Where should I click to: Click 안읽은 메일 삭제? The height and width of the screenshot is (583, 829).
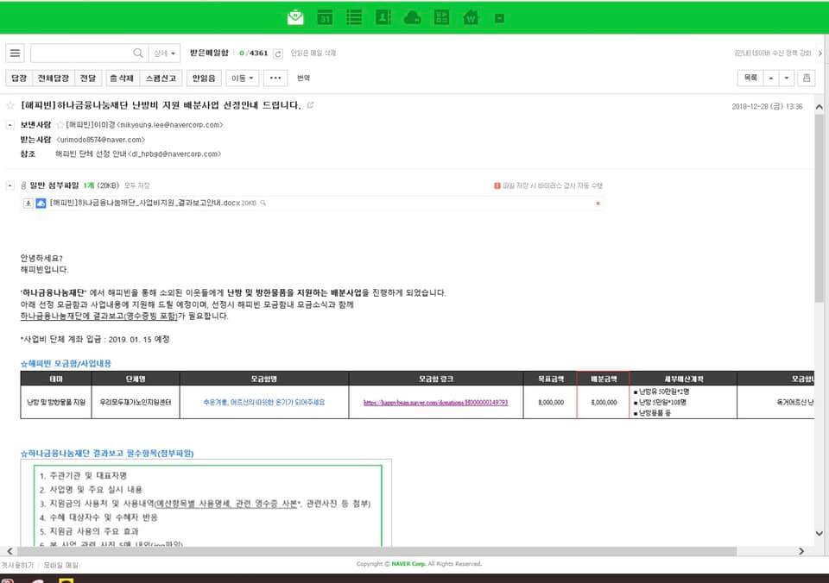[313, 53]
